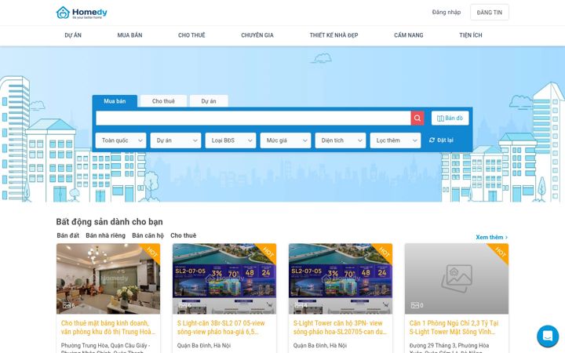Open THIẾT KẾ NHÀ ĐẸP menu
The width and height of the screenshot is (565, 353).
(x=334, y=35)
